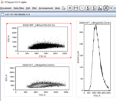Screen dimensions: 116x101
Task: Click the Event count axis label
Action: point(78,57)
